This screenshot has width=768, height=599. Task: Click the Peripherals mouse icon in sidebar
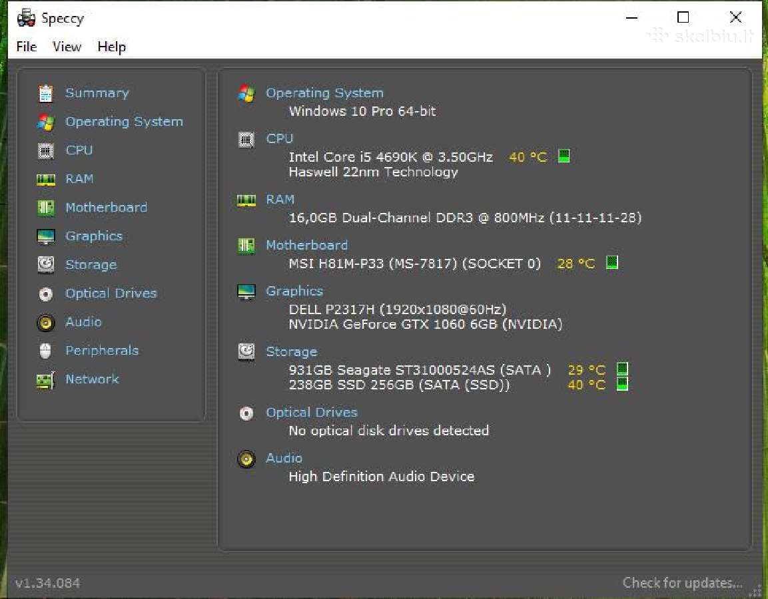(45, 351)
